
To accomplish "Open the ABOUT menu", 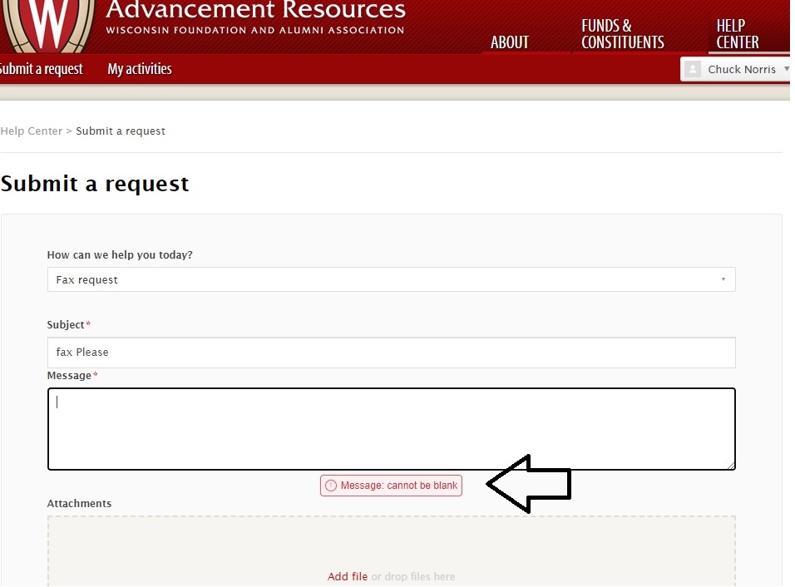I will pyautogui.click(x=510, y=42).
